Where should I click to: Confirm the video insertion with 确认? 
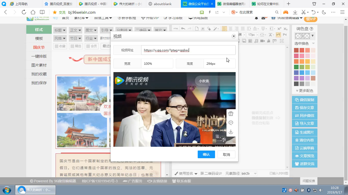[x=206, y=154]
